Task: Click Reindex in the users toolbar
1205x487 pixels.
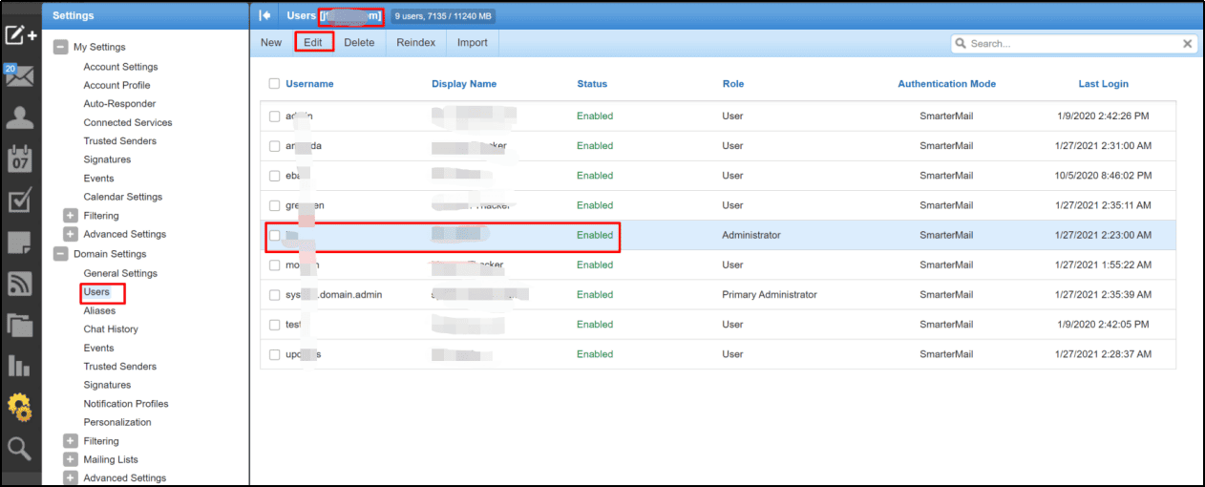Action: (416, 43)
